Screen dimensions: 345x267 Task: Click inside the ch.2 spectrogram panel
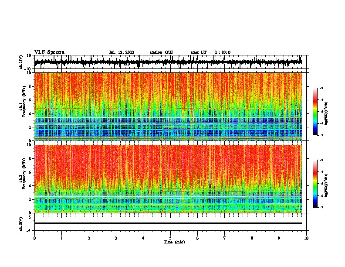170,179
